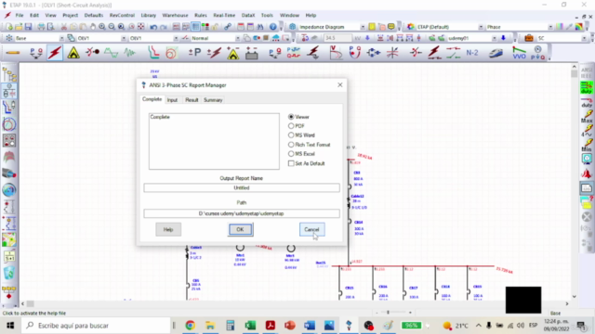This screenshot has width=595, height=334.
Task: Open Excel from the Windows taskbar
Action: [250, 326]
